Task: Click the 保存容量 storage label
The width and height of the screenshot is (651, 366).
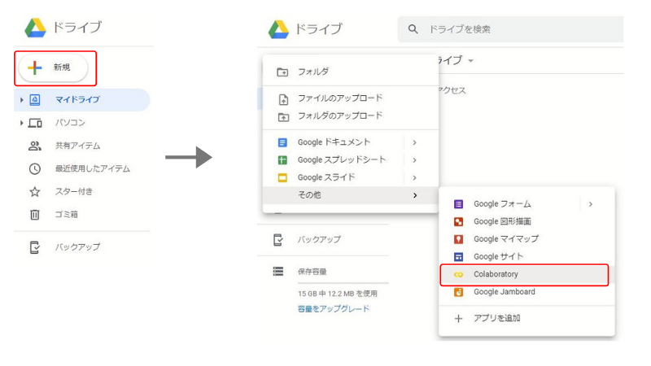Action: (x=312, y=272)
